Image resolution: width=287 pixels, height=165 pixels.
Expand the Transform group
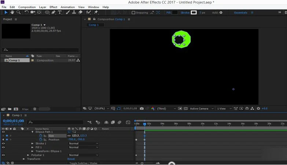click(x=24, y=159)
